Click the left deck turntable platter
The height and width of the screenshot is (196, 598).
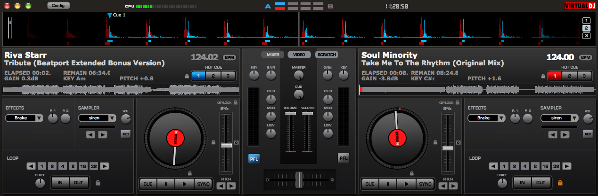pyautogui.click(x=175, y=139)
